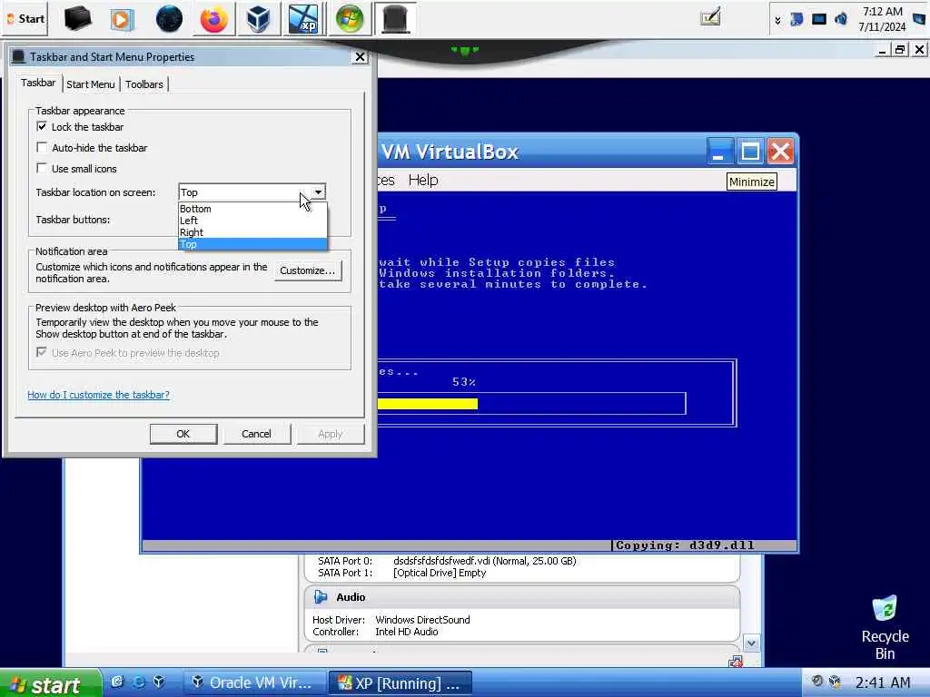Collapse the Taskbar location dropdown arrow
Viewport: 930px width, 697px height.
point(319,192)
